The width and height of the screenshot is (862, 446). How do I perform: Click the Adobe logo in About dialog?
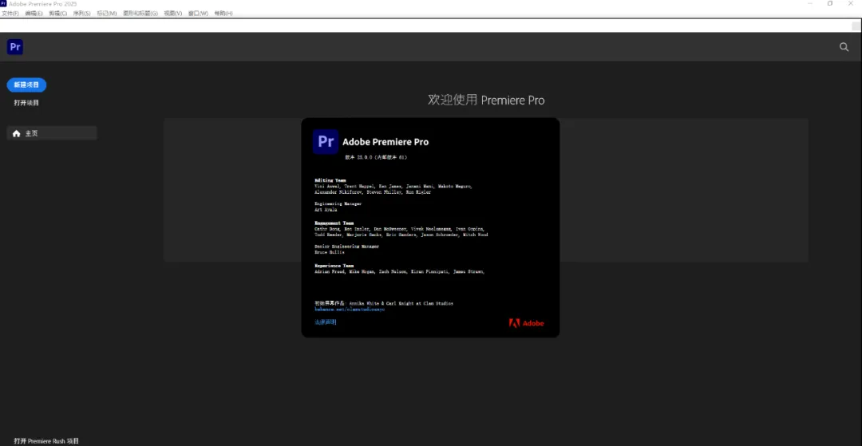(526, 323)
